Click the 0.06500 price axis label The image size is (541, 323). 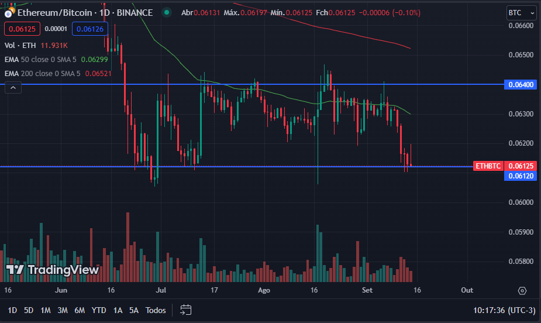(x=521, y=55)
